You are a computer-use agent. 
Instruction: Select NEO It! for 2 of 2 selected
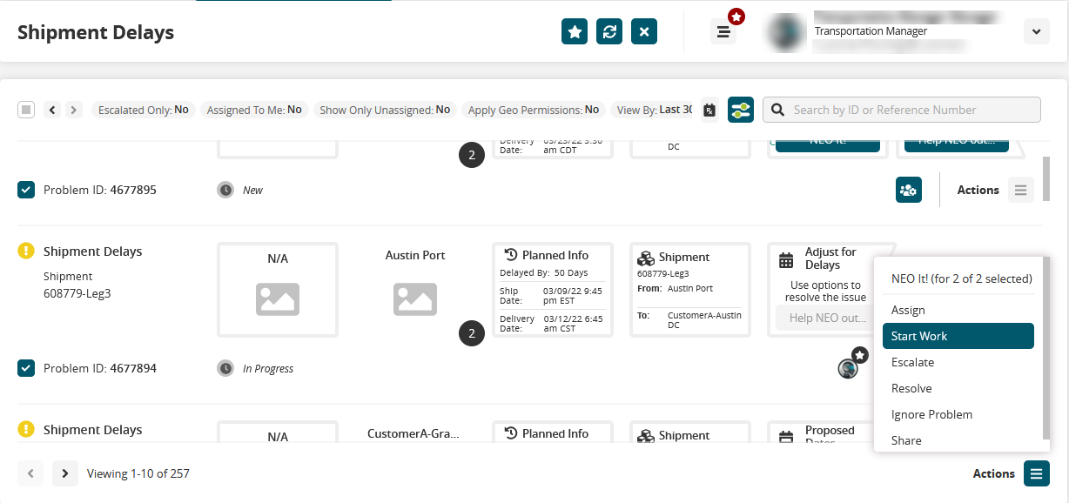point(961,279)
